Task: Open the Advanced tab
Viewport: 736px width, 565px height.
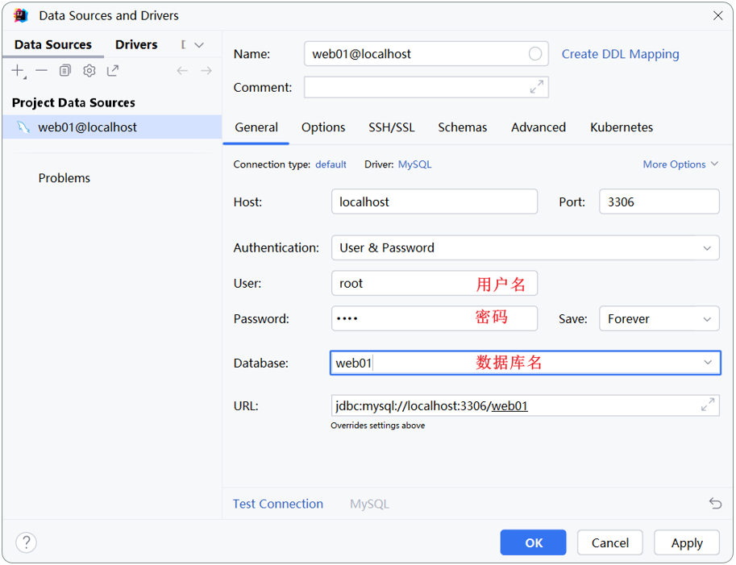Action: [x=538, y=127]
